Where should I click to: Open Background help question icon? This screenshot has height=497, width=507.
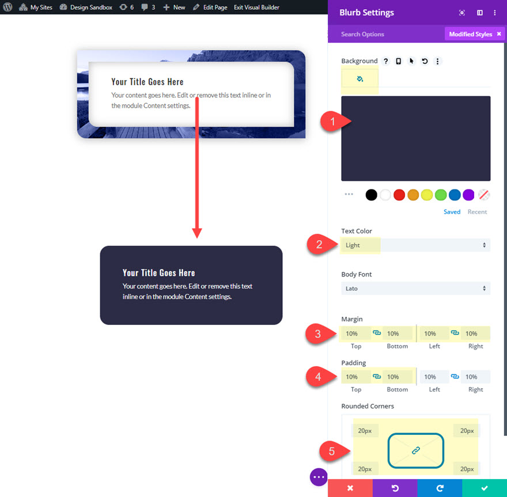(x=386, y=61)
